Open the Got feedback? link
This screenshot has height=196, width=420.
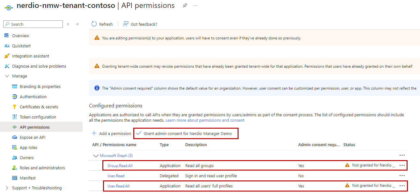click(140, 24)
